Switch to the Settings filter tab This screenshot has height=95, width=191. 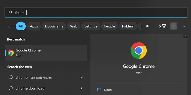click(91, 26)
